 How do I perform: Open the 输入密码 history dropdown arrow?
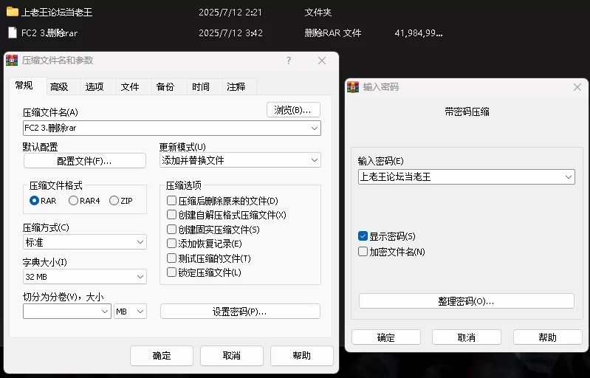point(569,176)
